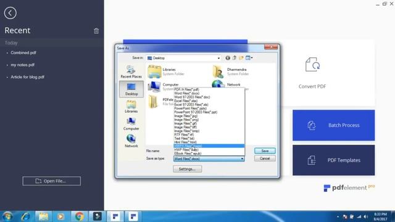Click the Save button
Image resolution: width=395 pixels, height=222 pixels.
[265, 150]
